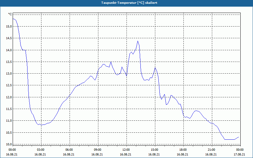Click the 12,0 y-axis label
The image size is (253, 158).
point(9,97)
